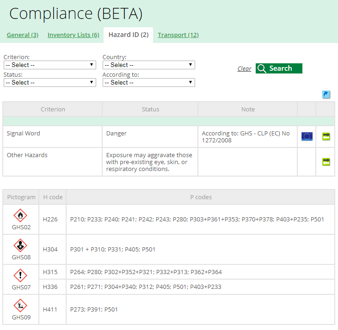Click the green arrows icon for Signal Word
This screenshot has height=330, width=338.
point(326,136)
